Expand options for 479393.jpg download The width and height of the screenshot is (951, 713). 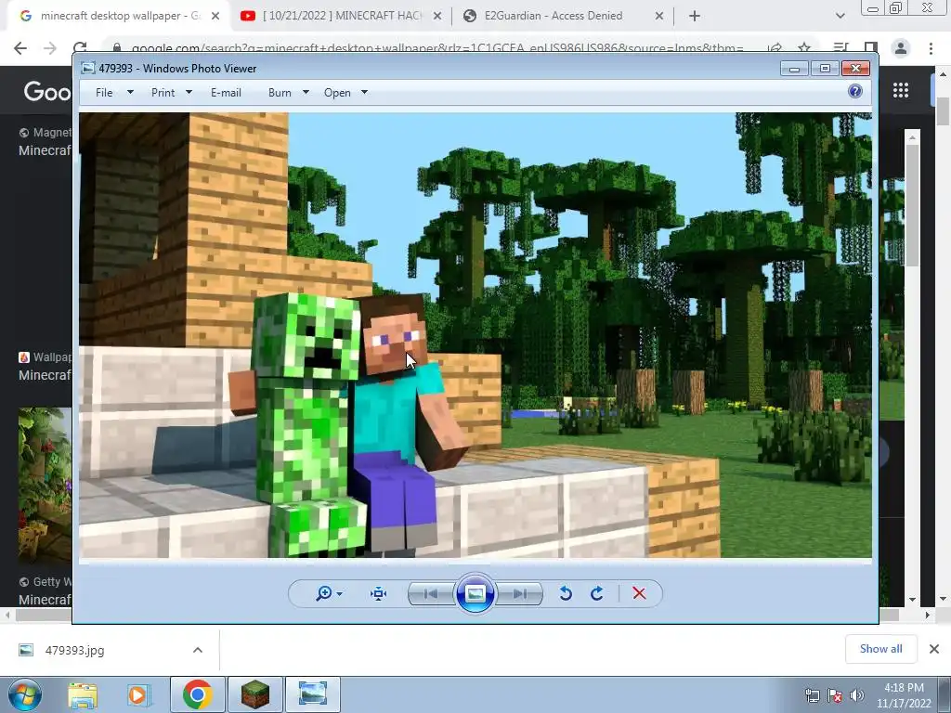(x=198, y=650)
